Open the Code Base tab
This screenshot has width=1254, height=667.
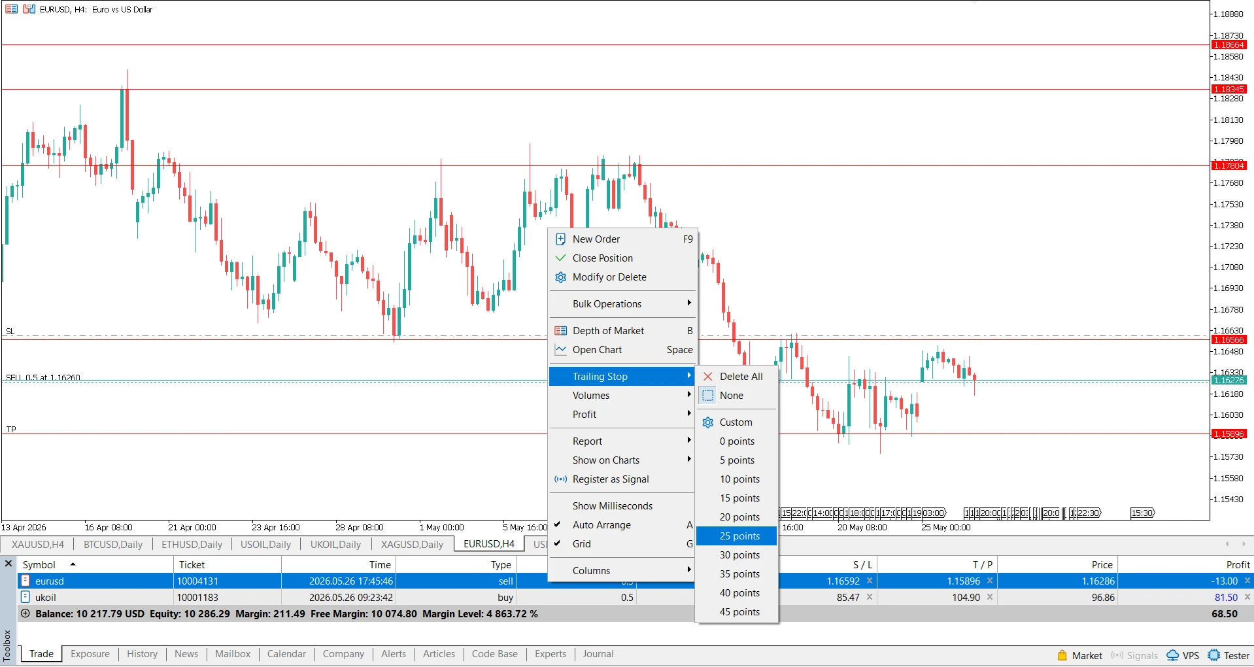point(495,654)
